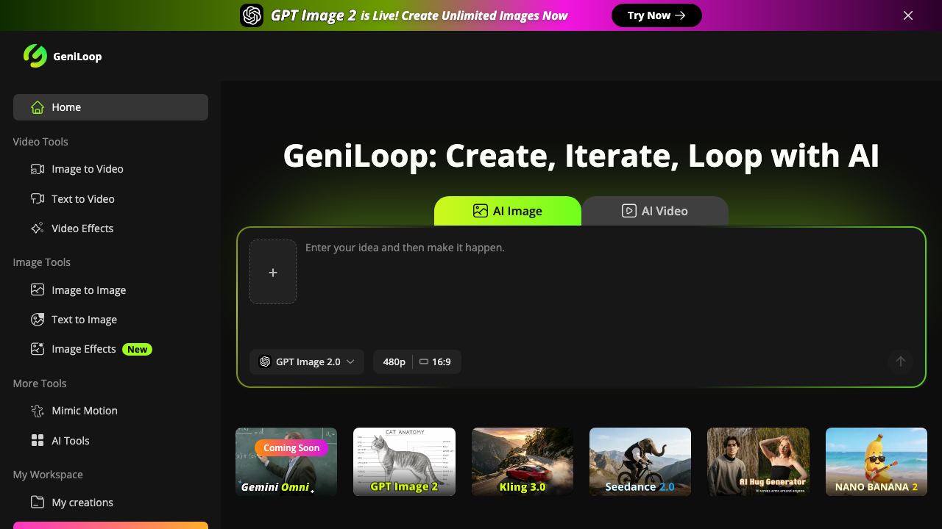Viewport: 942px width, 529px height.
Task: Open the 480p resolution selector
Action: click(x=394, y=361)
